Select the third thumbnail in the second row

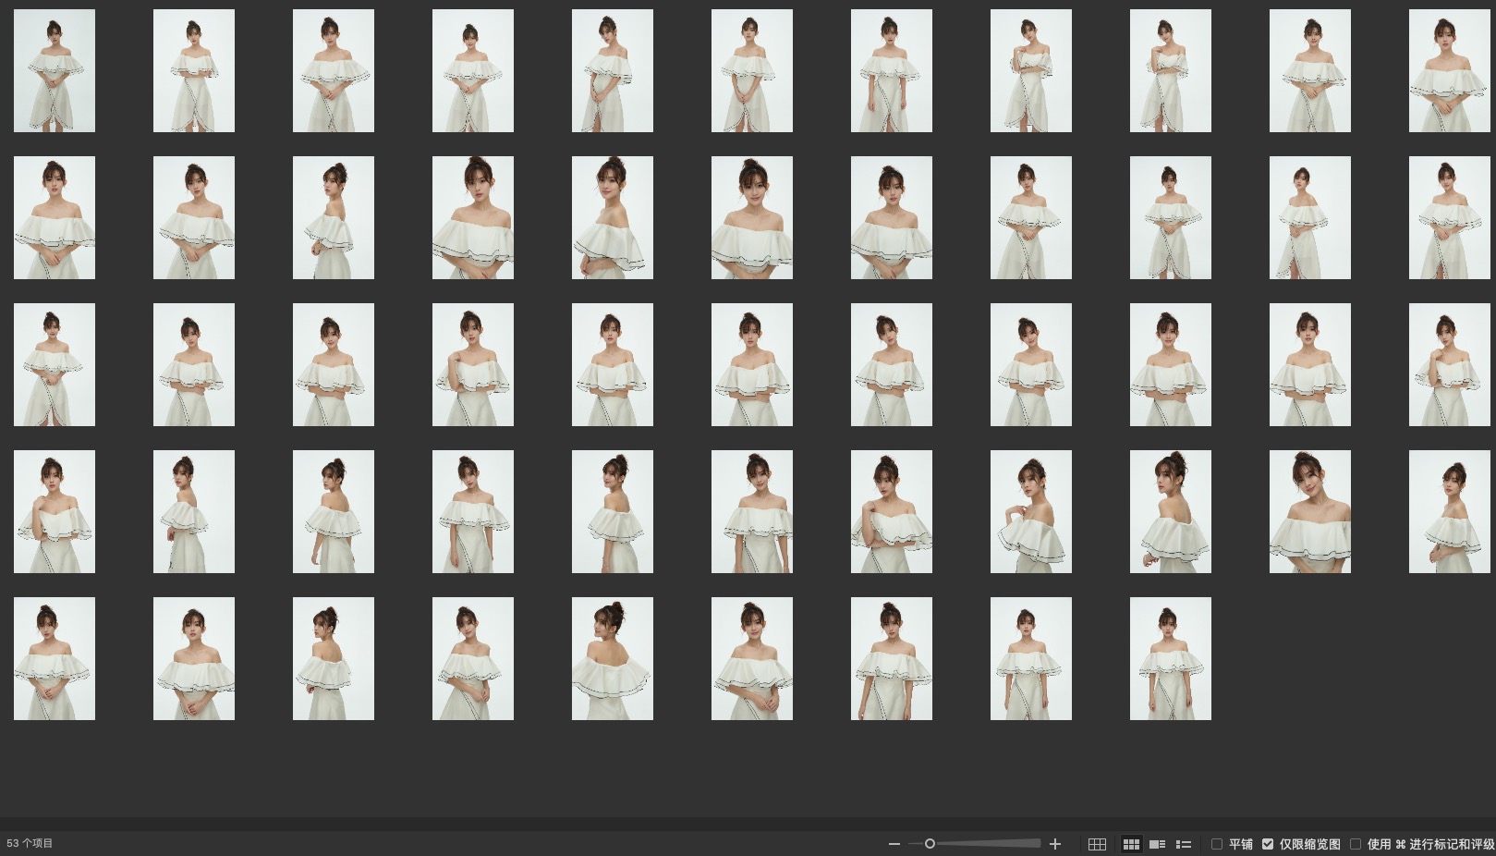click(334, 218)
